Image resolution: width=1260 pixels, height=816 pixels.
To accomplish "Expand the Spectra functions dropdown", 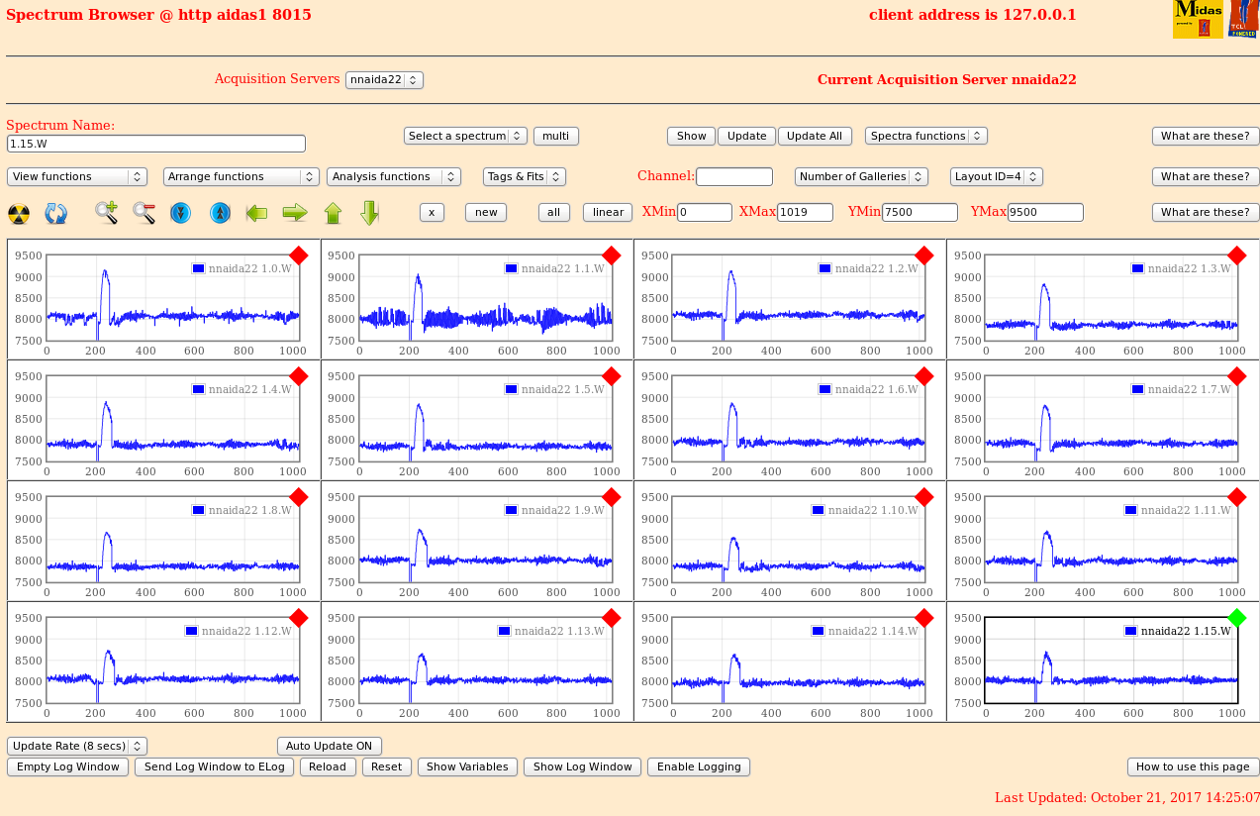I will point(925,136).
